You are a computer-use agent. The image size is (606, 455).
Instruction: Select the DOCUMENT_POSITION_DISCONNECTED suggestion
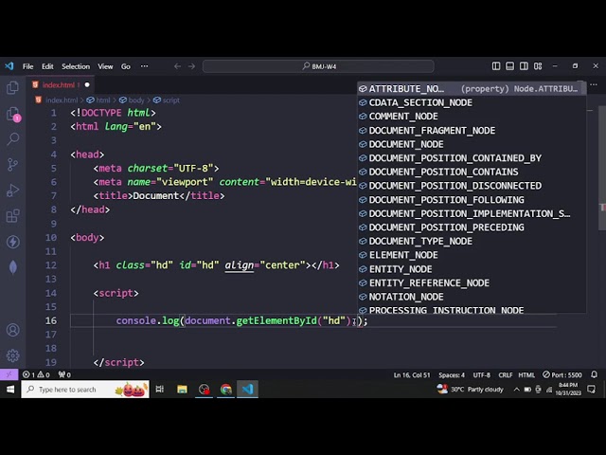pos(472,186)
